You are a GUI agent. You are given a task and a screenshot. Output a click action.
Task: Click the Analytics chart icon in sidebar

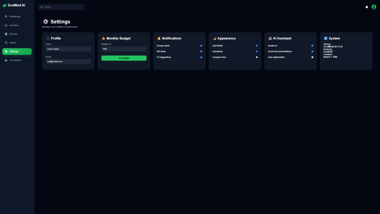click(6, 25)
